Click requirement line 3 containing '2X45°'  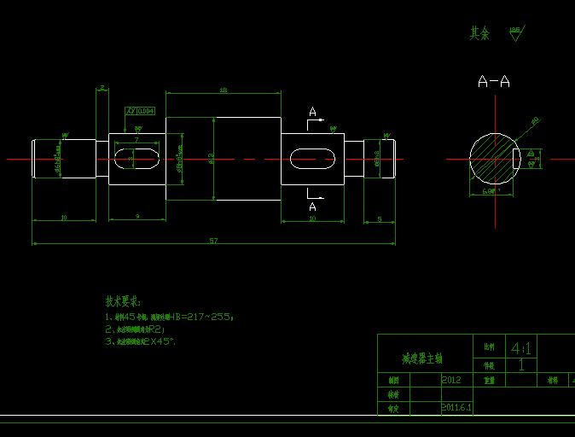pyautogui.click(x=141, y=341)
